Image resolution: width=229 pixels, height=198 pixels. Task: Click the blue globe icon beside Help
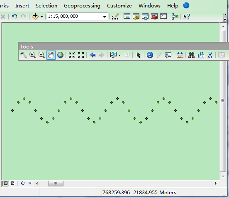point(186,5)
